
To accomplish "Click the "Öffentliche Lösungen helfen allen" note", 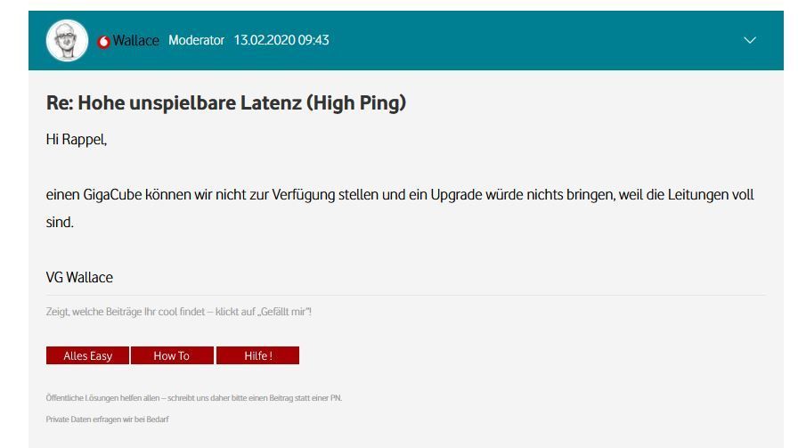I will pyautogui.click(x=194, y=398).
